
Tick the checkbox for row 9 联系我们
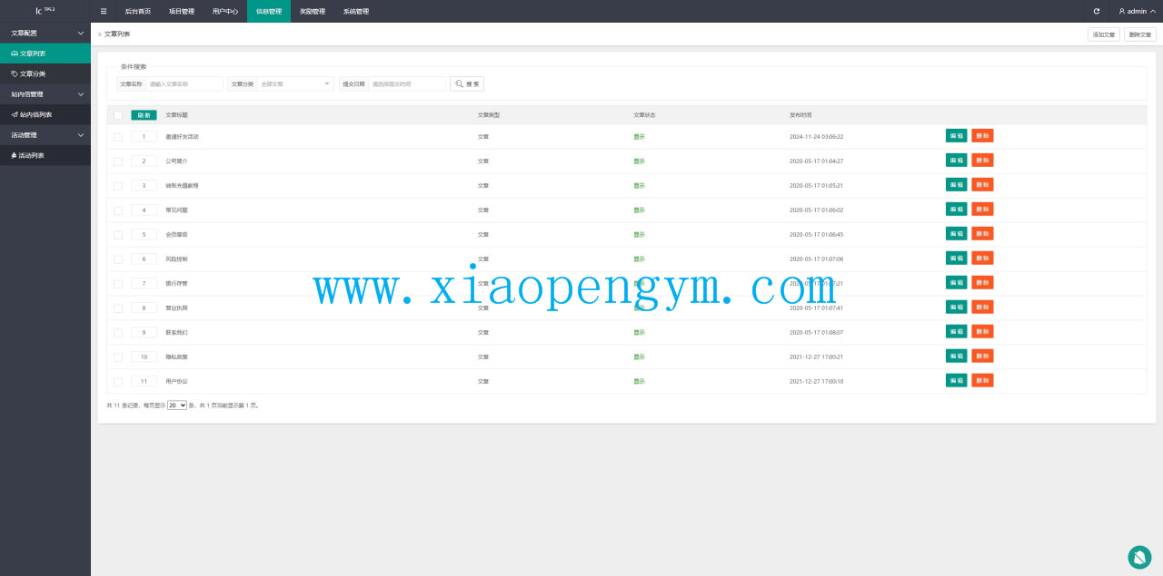(118, 332)
